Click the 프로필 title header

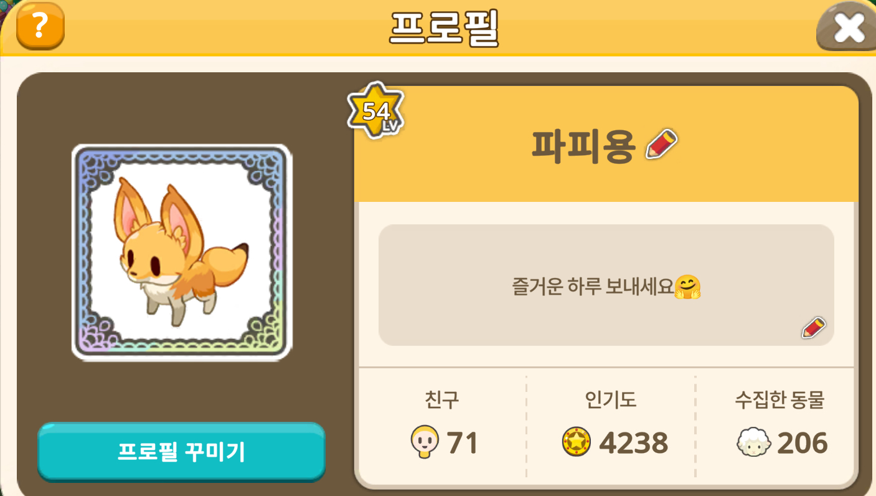444,28
